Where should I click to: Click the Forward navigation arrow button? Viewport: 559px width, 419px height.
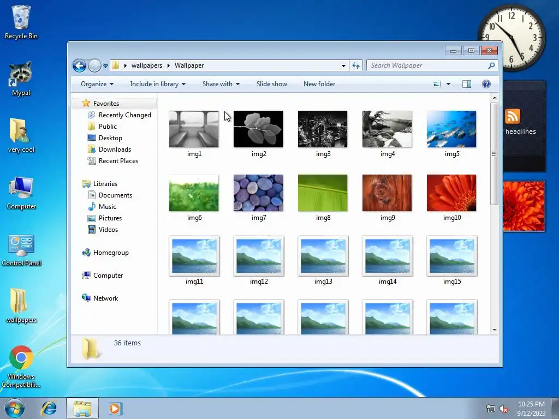[94, 65]
